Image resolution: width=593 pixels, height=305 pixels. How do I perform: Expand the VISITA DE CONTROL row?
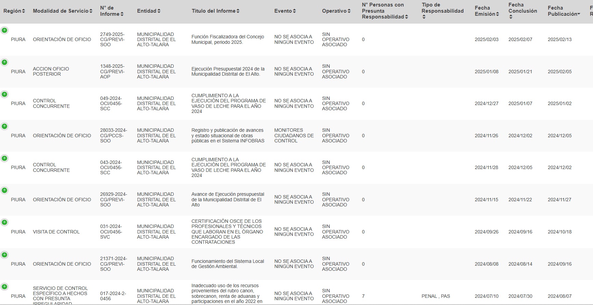(4, 223)
